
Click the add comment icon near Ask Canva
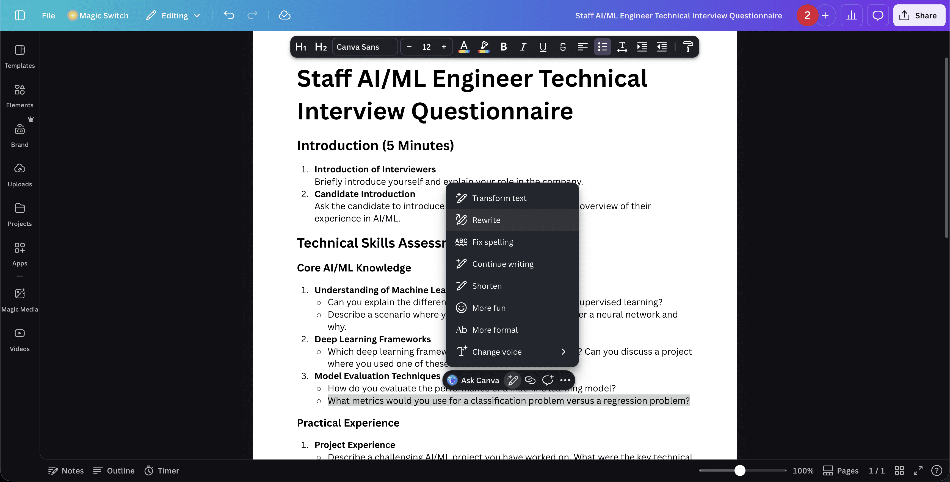pos(548,380)
